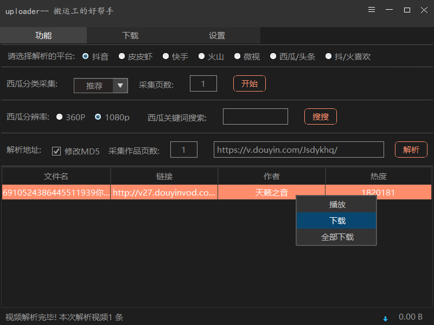Select 360P resolution
The width and height of the screenshot is (434, 325).
[60, 117]
